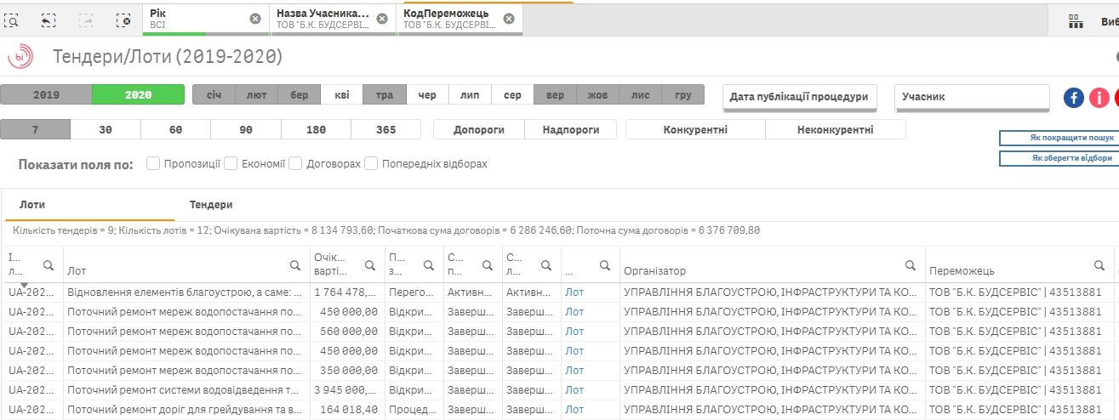Select last 90 days period
1119x420 pixels.
(x=246, y=130)
